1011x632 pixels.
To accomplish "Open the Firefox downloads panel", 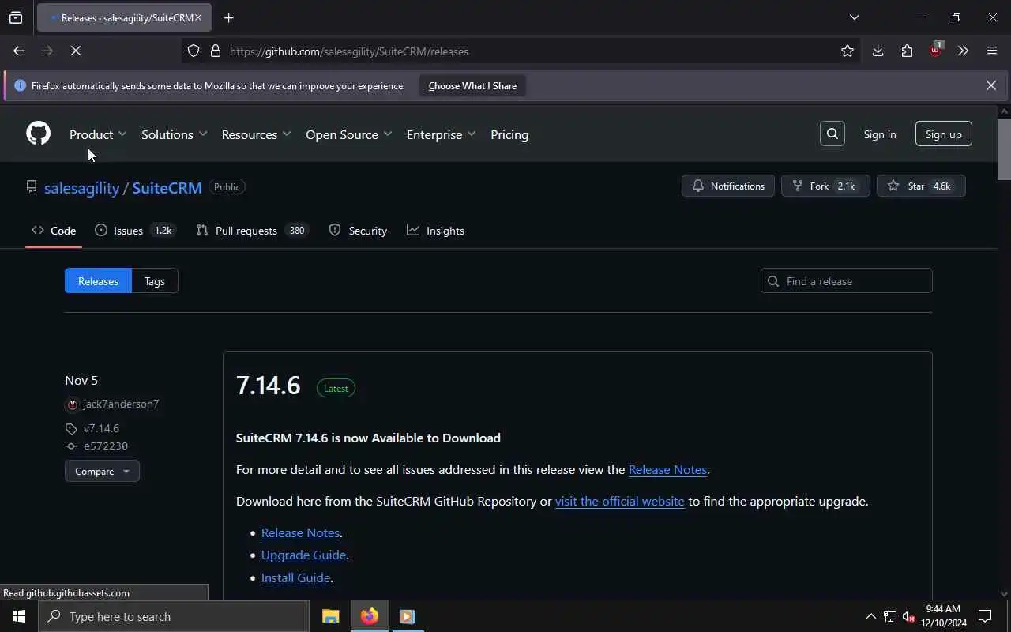I will pyautogui.click(x=878, y=51).
